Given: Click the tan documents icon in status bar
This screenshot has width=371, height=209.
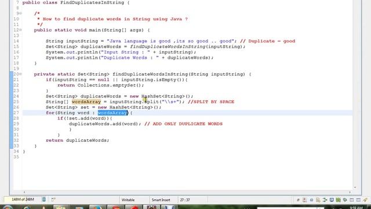Looking at the screenshot, I should (318, 200).
